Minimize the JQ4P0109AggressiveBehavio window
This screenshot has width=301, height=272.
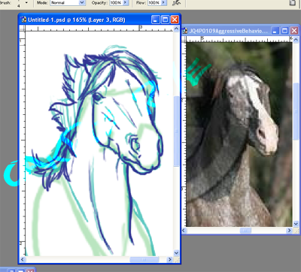(275, 31)
